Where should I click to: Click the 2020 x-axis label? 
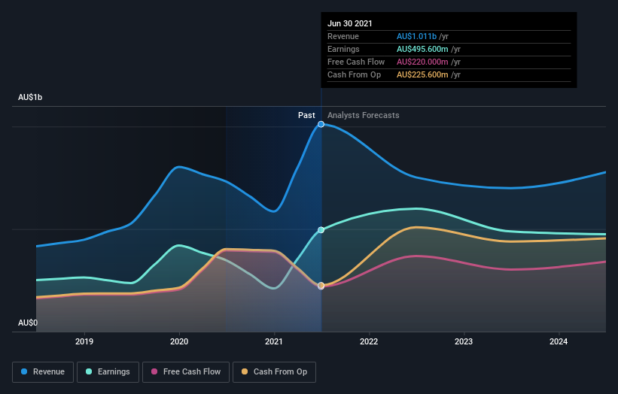(179, 341)
